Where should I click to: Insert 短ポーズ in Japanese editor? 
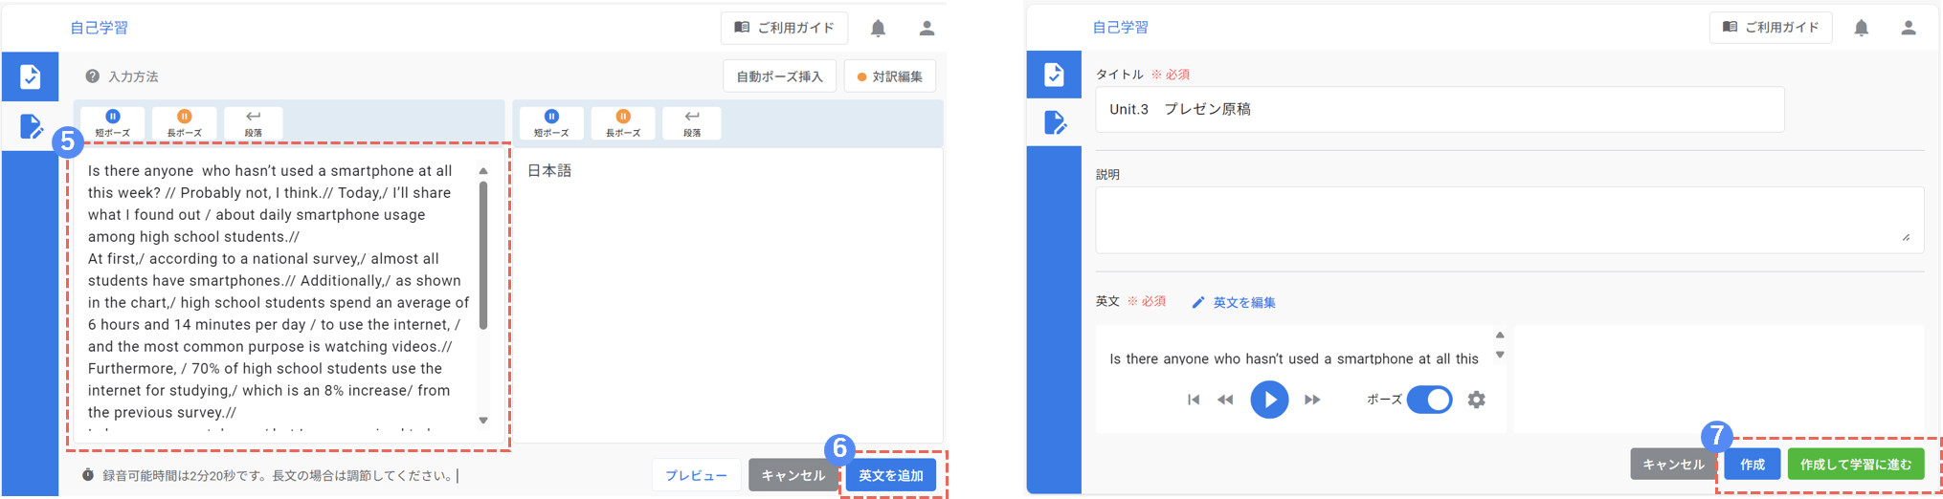pos(551,123)
